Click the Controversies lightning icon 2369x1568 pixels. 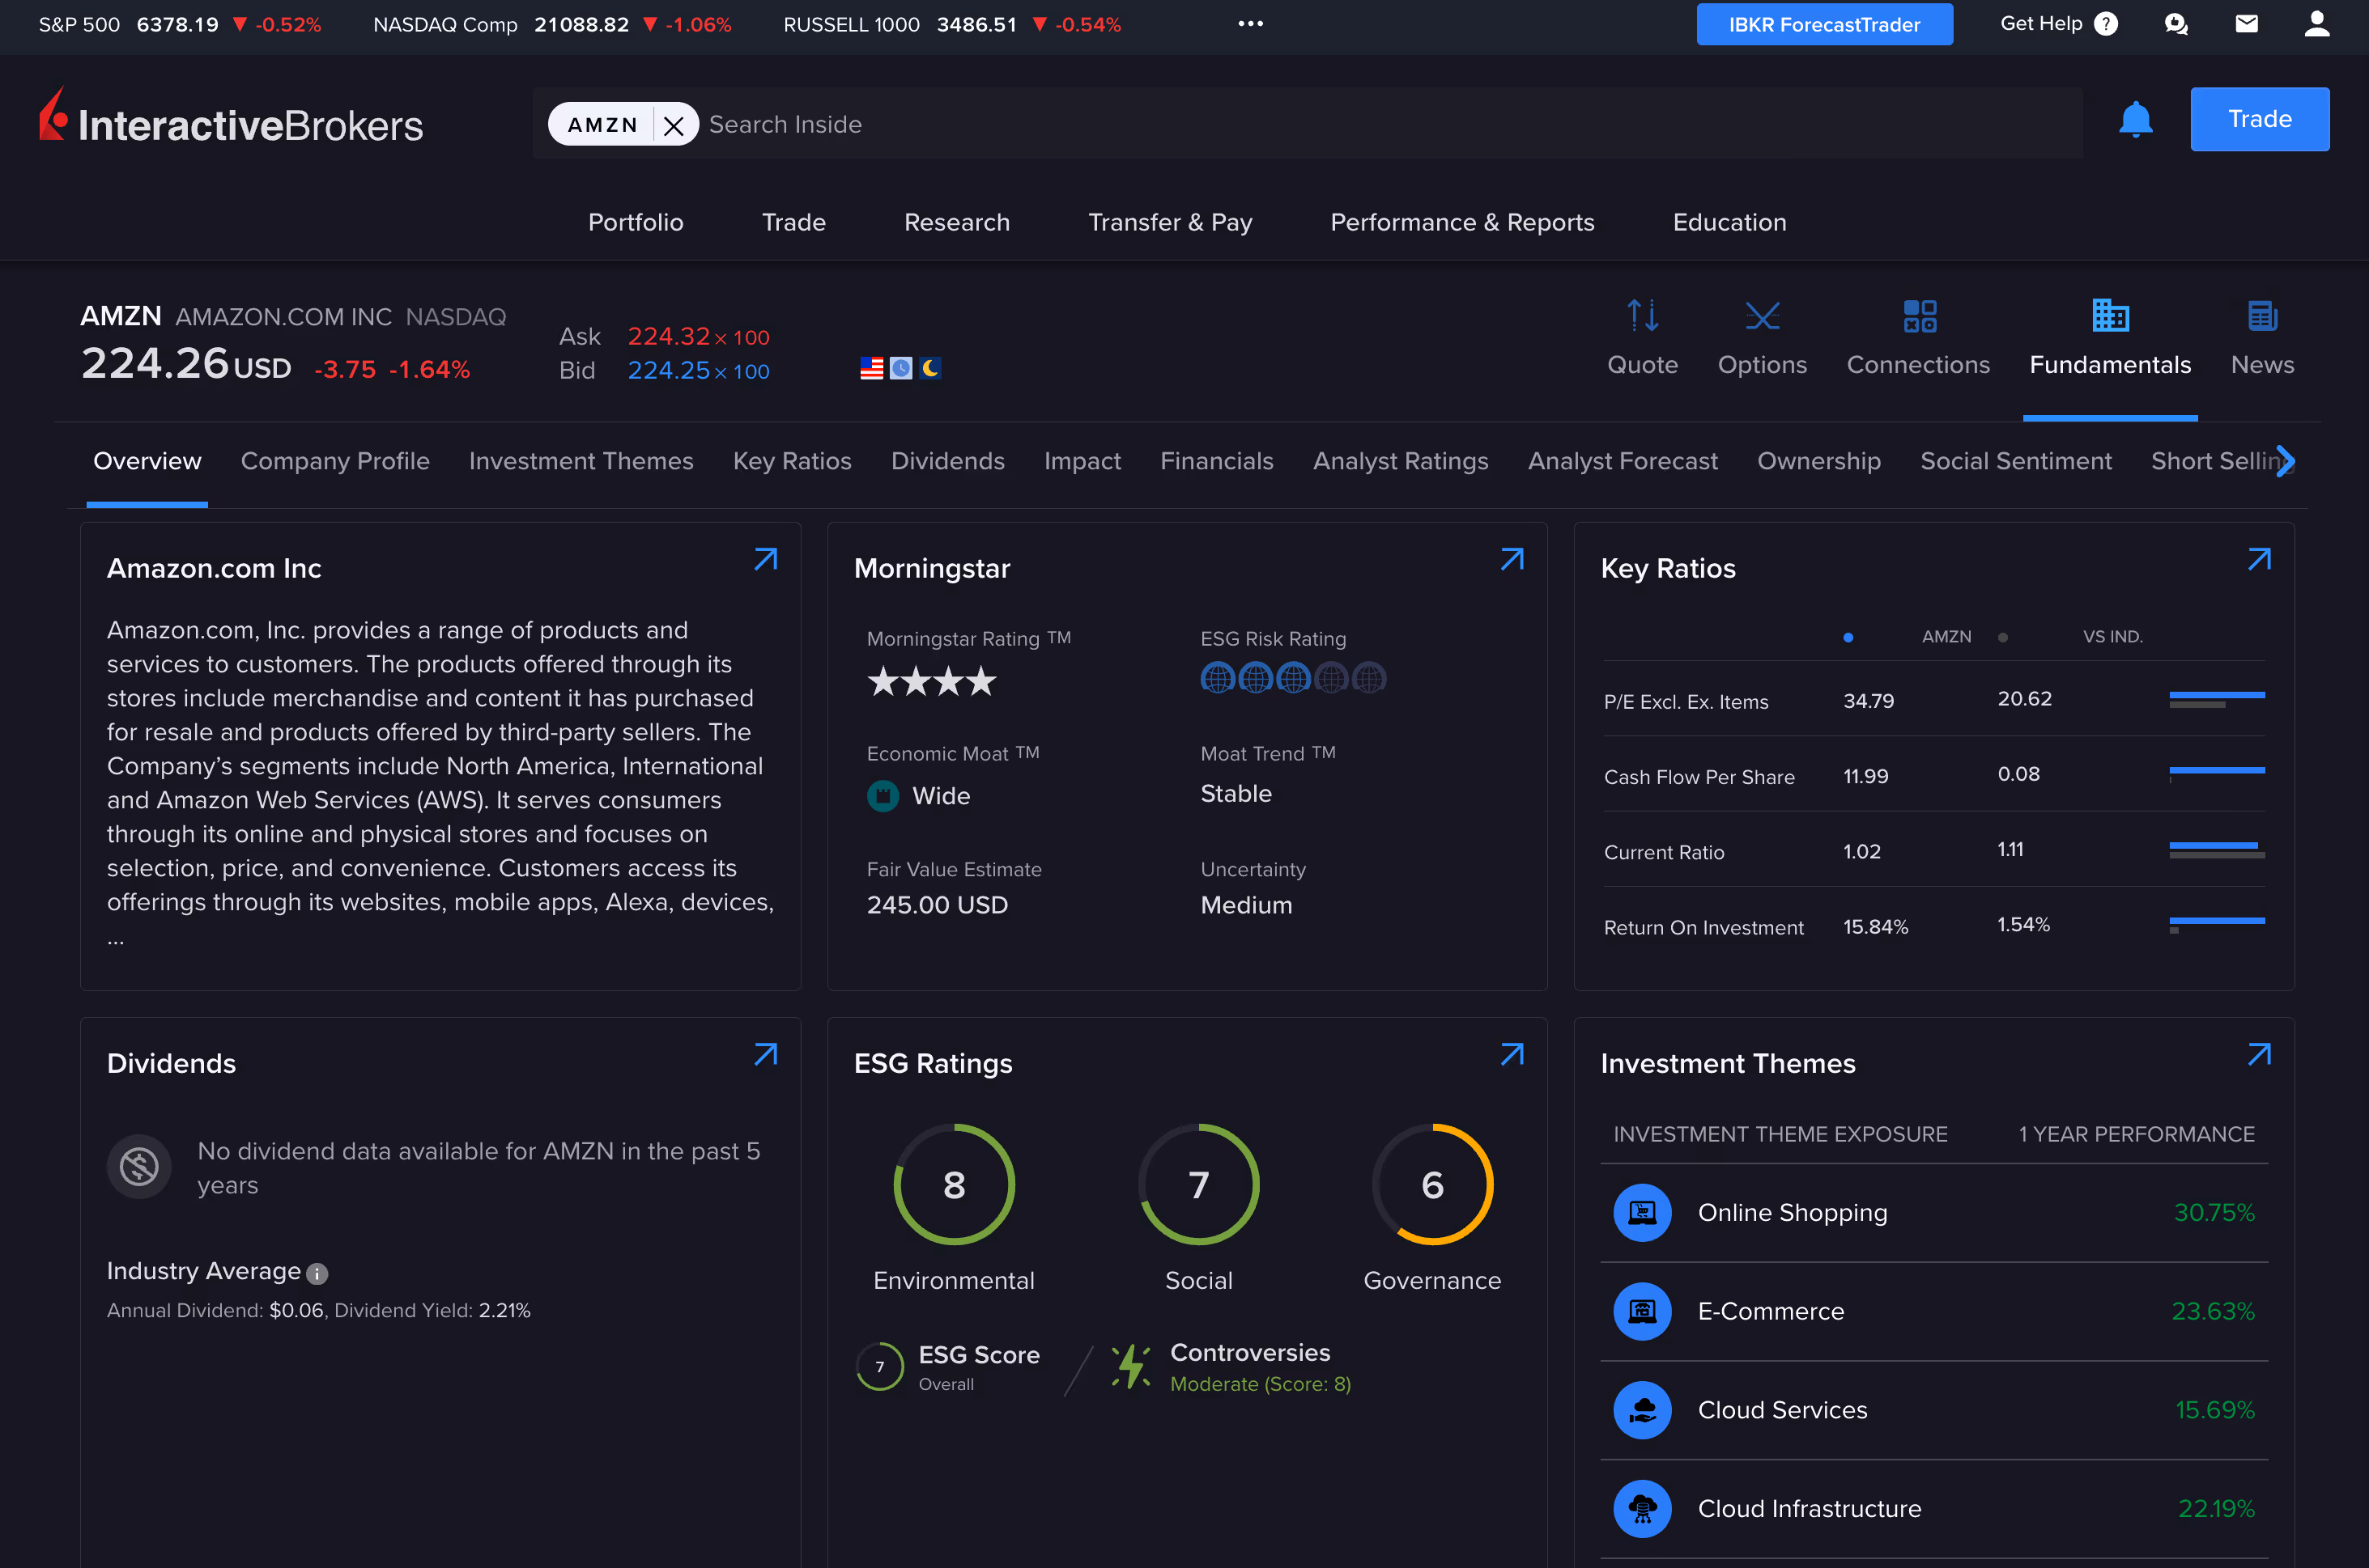tap(1130, 1366)
